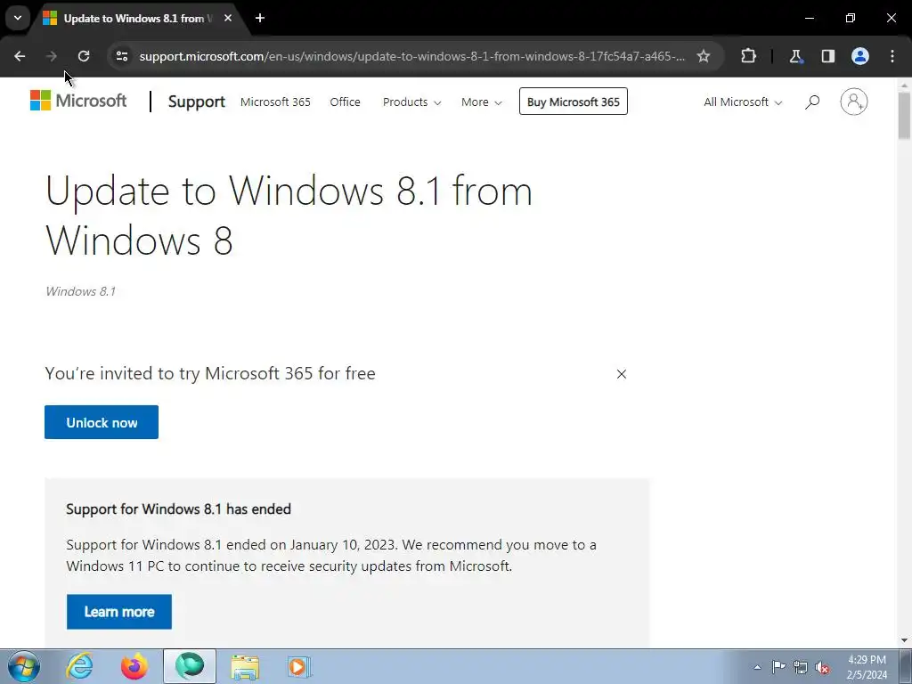Image resolution: width=912 pixels, height=684 pixels.
Task: Click the scrollbar down arrow
Action: tap(904, 641)
